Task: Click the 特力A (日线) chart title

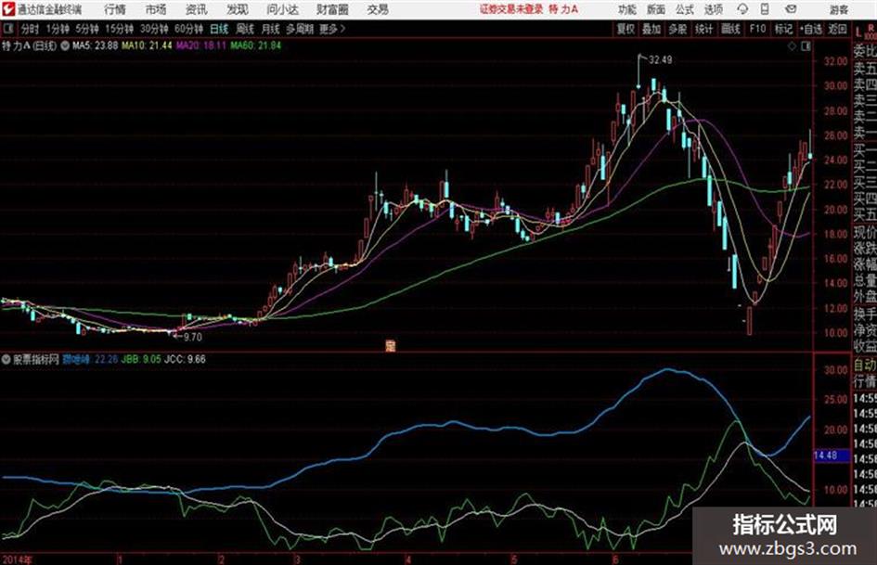Action: tap(29, 45)
